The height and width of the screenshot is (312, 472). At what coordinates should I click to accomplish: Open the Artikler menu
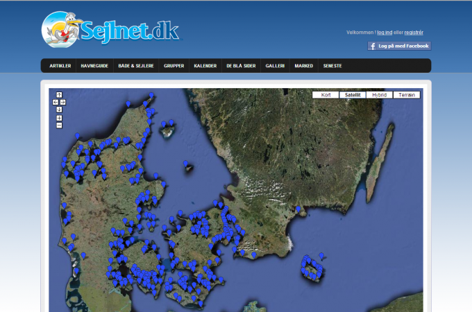(x=60, y=66)
